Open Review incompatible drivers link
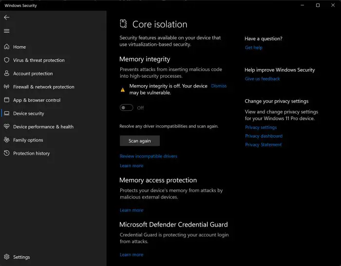 click(148, 156)
